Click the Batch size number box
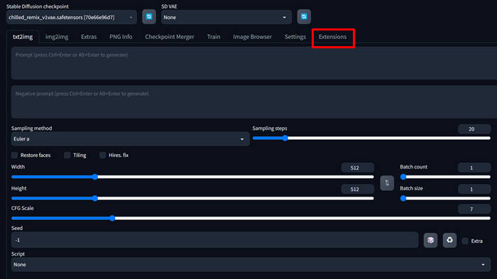Screen dimensions: 497x279 [x=474, y=190]
